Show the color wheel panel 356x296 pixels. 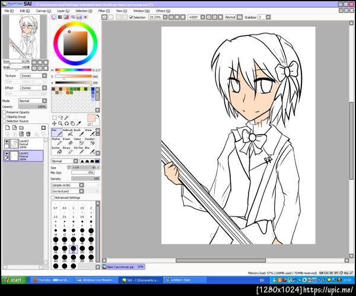pyautogui.click(x=54, y=17)
